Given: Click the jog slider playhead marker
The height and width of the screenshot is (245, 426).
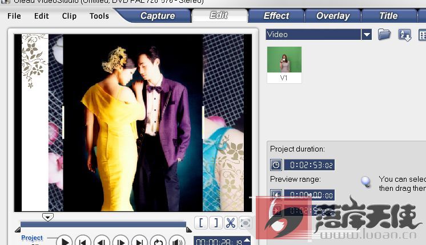Looking at the screenshot, I should pos(48,217).
